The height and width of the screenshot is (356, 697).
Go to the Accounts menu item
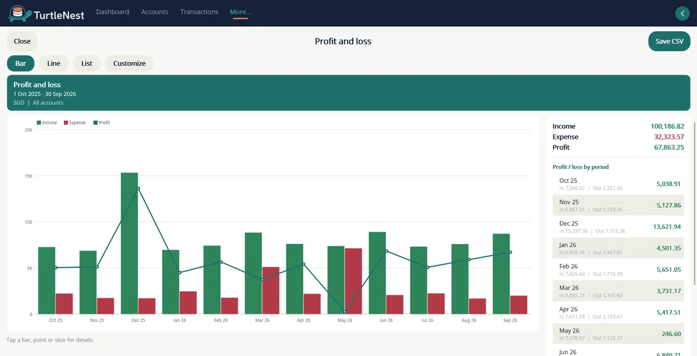155,12
